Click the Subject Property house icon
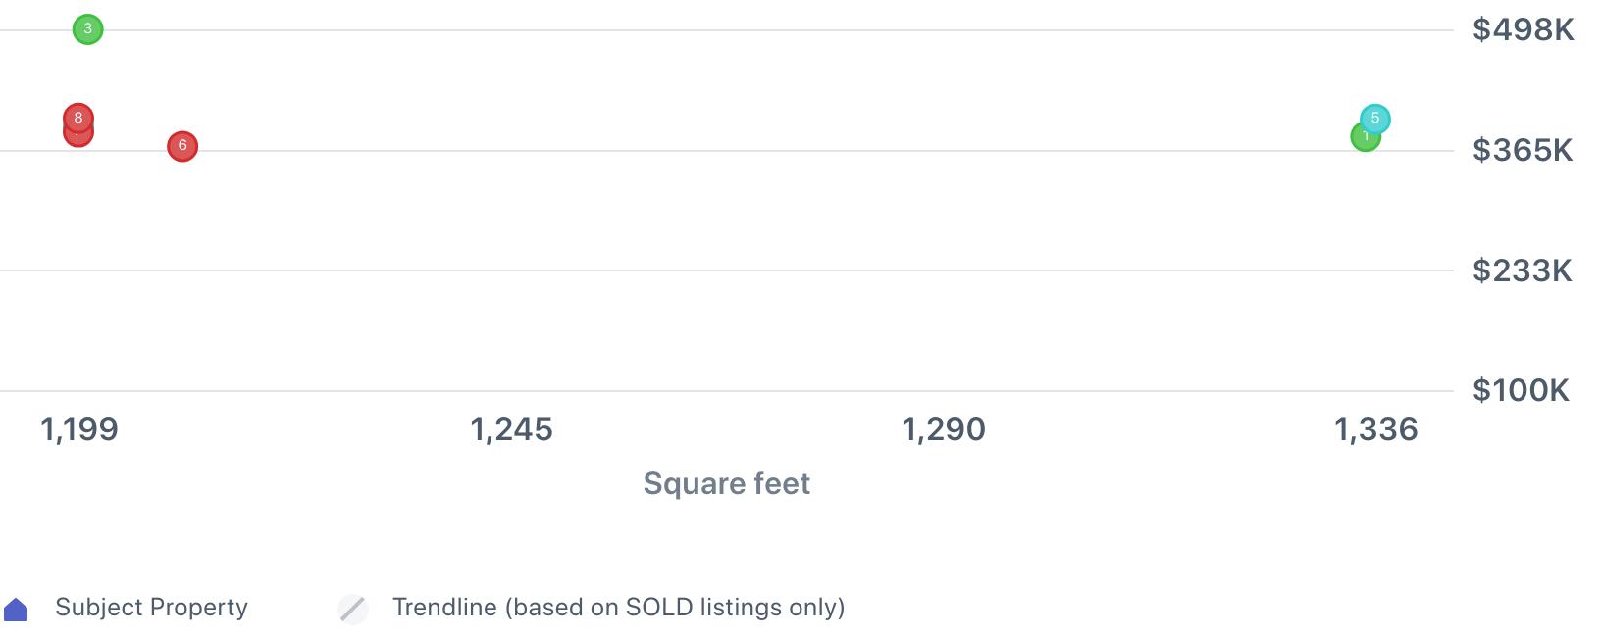The width and height of the screenshot is (1601, 637). (17, 610)
